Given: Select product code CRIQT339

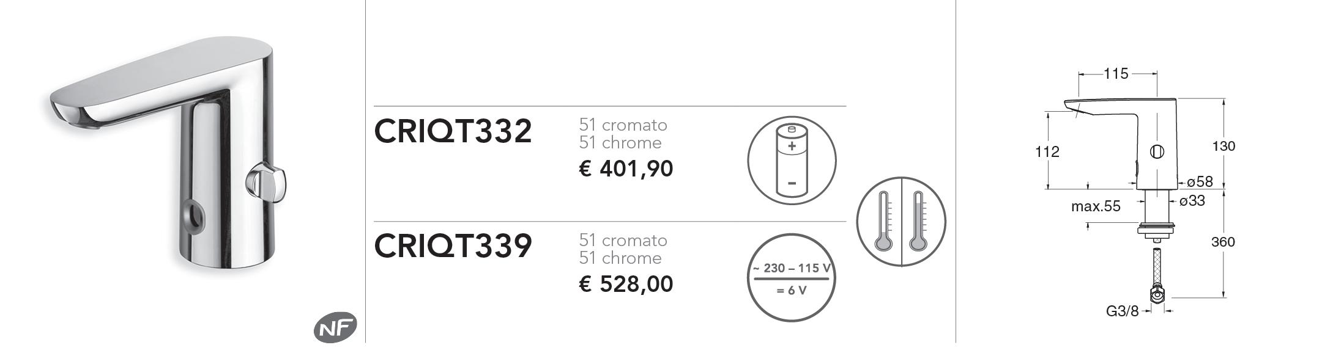Looking at the screenshot, I should point(453,246).
